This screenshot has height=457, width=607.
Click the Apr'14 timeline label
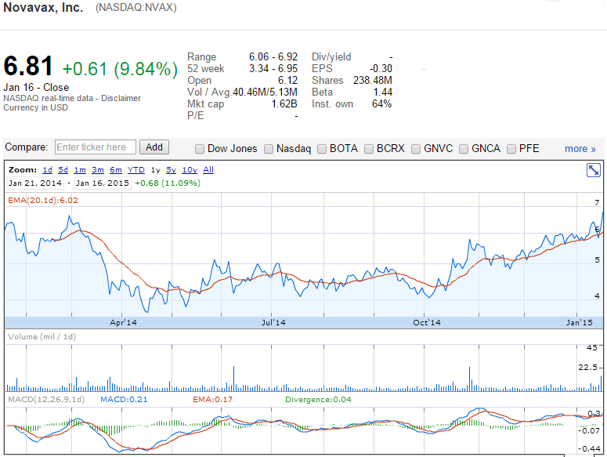(123, 323)
